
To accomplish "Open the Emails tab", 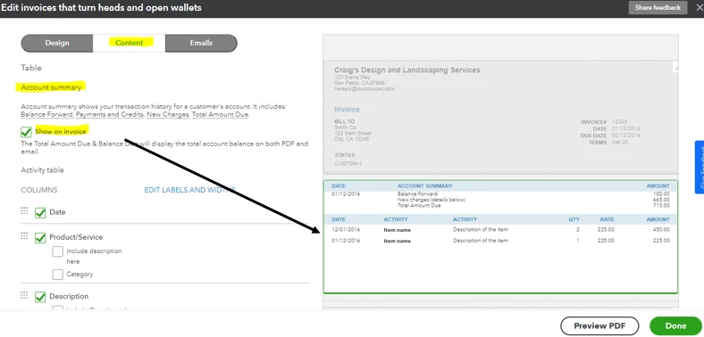I will point(201,43).
